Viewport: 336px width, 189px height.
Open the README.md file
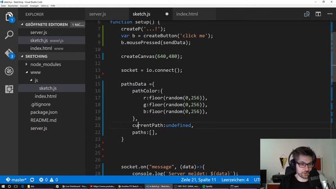(x=51, y=120)
